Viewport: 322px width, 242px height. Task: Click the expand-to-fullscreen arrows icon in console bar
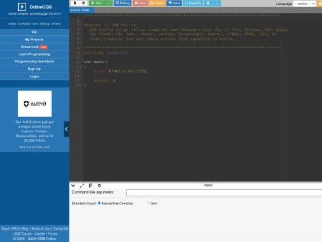point(82,186)
